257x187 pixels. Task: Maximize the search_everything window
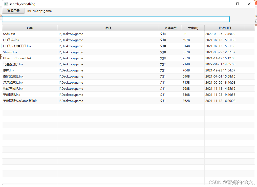pyautogui.click(x=238, y=4)
